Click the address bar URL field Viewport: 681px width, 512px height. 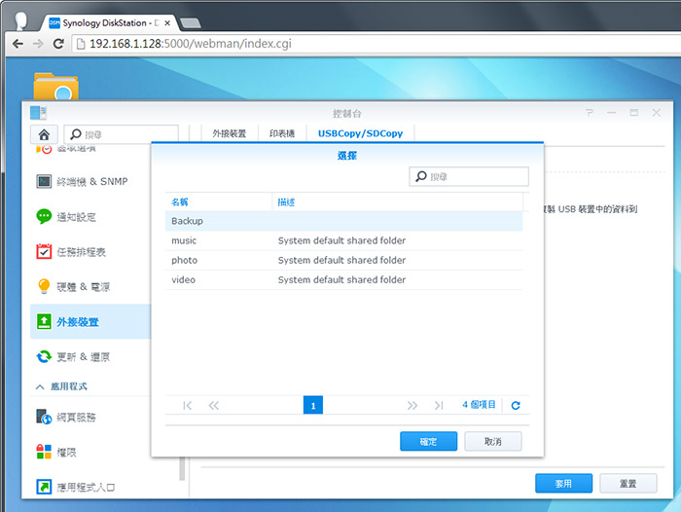(x=376, y=44)
